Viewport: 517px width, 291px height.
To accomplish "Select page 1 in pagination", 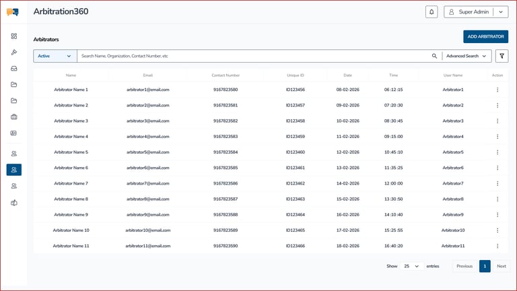I will (485, 266).
